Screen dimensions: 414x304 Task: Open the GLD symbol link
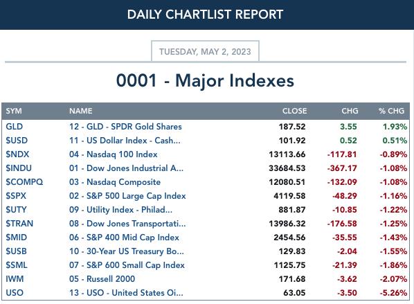(15, 127)
